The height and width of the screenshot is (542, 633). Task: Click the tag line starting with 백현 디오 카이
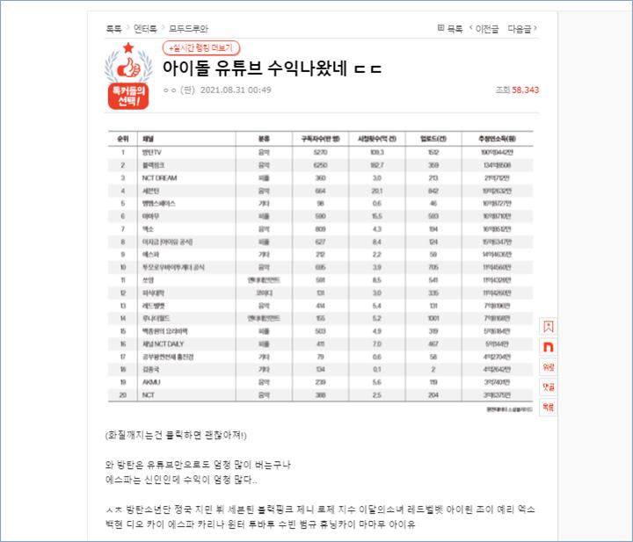pos(260,524)
